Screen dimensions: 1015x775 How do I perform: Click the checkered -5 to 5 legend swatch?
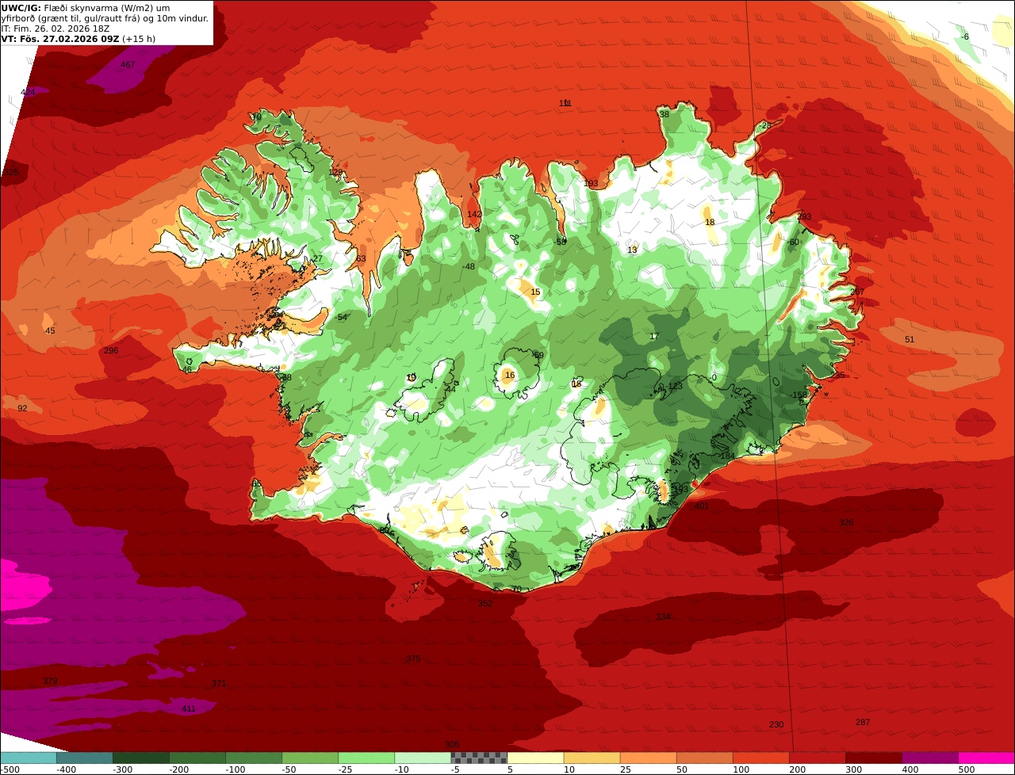pos(479,757)
